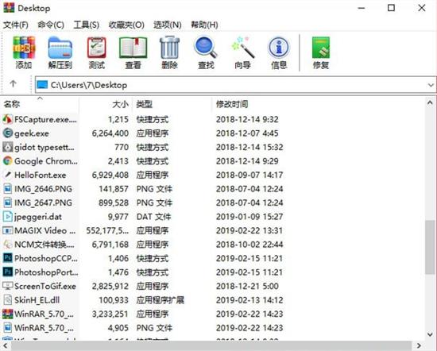This screenshot has width=437, height=351.
Task: Click the date 2018-12-21 5:00
Action: coord(247,286)
